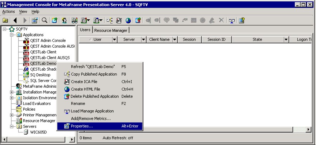Click the Properties icon in the toolbar
Image resolution: width=316 pixels, height=145 pixels.
(35, 20)
